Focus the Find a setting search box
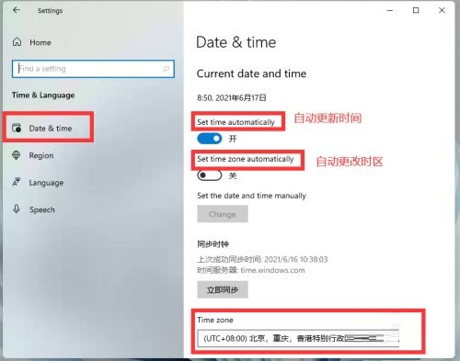This screenshot has width=460, height=361. [x=93, y=69]
